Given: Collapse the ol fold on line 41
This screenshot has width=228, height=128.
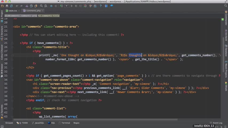Looking at the screenshot, I should click(x=12, y=108).
